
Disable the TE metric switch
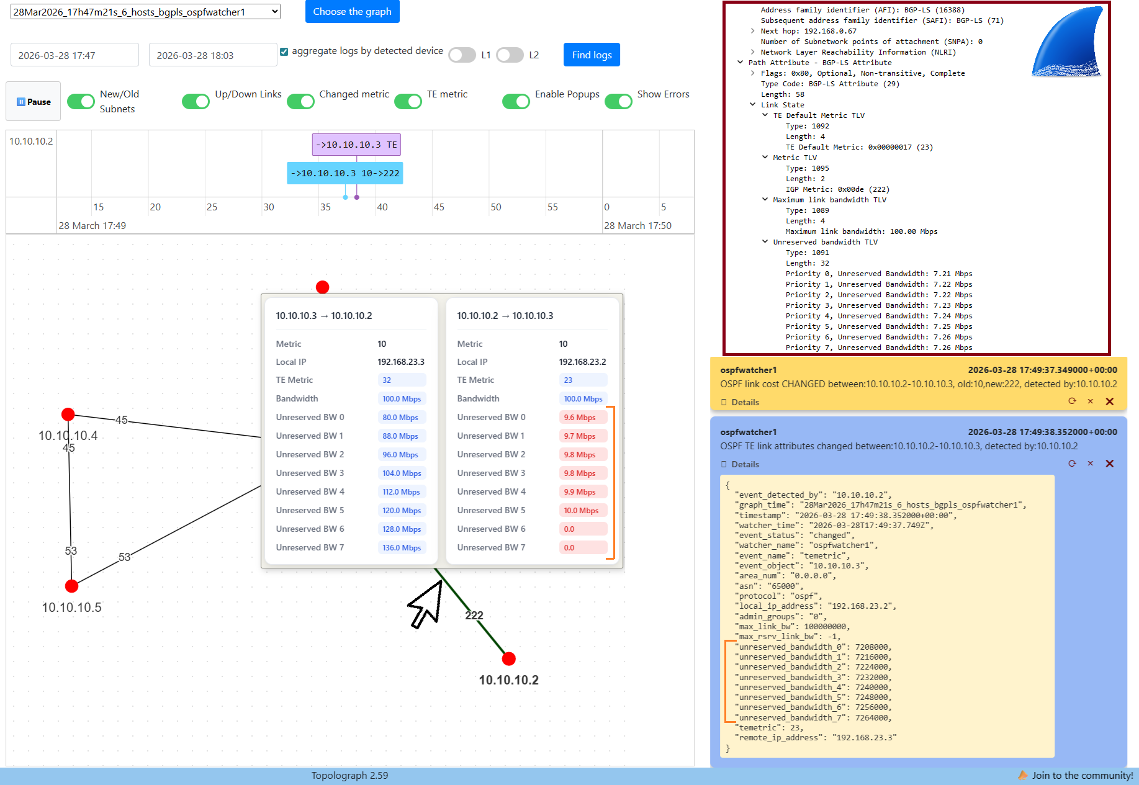tap(408, 101)
